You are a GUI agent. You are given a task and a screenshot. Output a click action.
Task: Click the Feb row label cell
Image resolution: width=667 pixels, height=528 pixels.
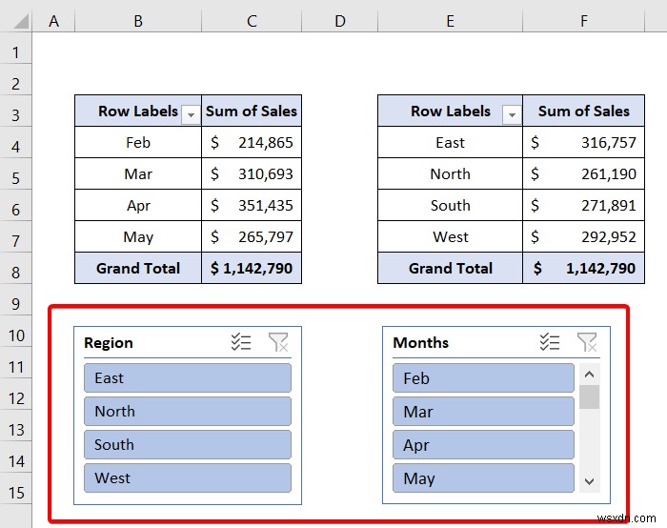(x=138, y=142)
